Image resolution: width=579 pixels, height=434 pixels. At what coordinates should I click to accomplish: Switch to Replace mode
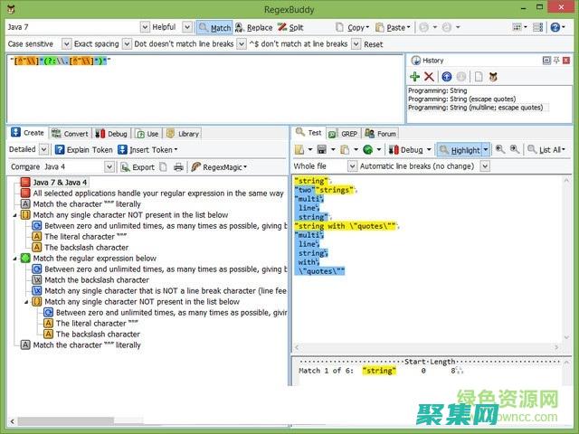click(253, 27)
